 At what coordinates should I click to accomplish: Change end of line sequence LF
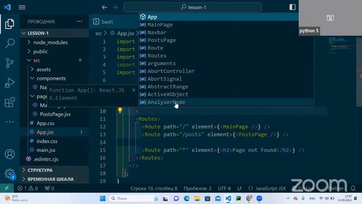[240, 188]
